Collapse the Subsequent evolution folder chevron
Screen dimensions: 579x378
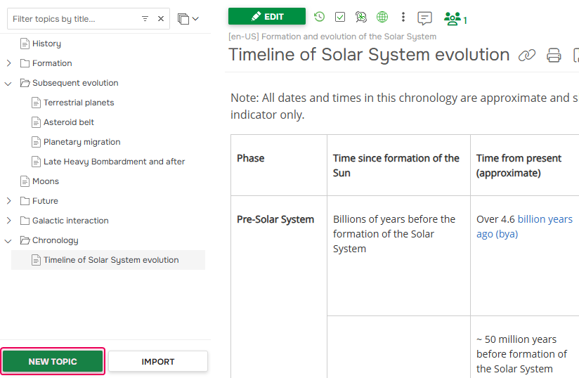pyautogui.click(x=8, y=84)
